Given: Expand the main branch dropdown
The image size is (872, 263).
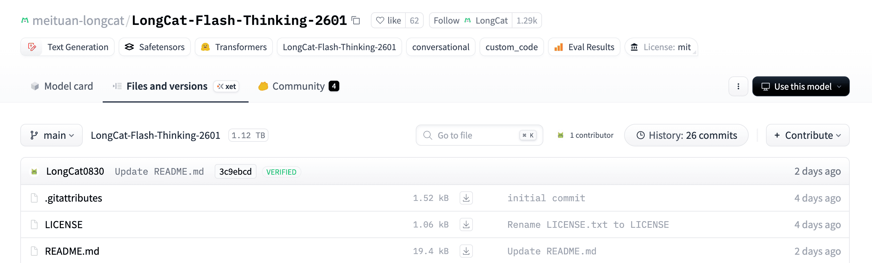Looking at the screenshot, I should 52,135.
